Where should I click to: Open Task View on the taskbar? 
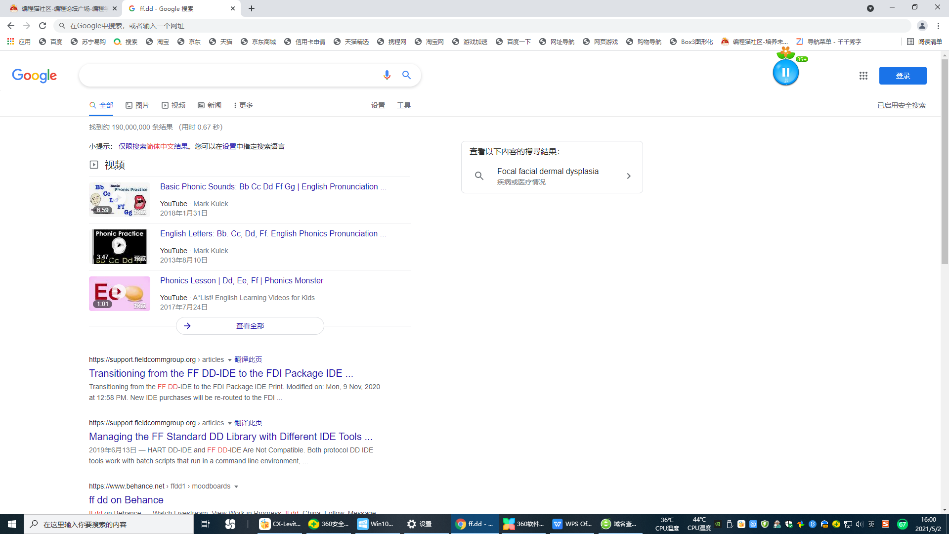[206, 524]
